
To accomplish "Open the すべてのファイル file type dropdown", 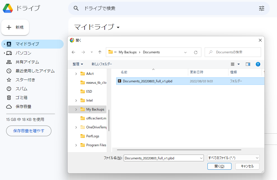I will (x=233, y=158).
